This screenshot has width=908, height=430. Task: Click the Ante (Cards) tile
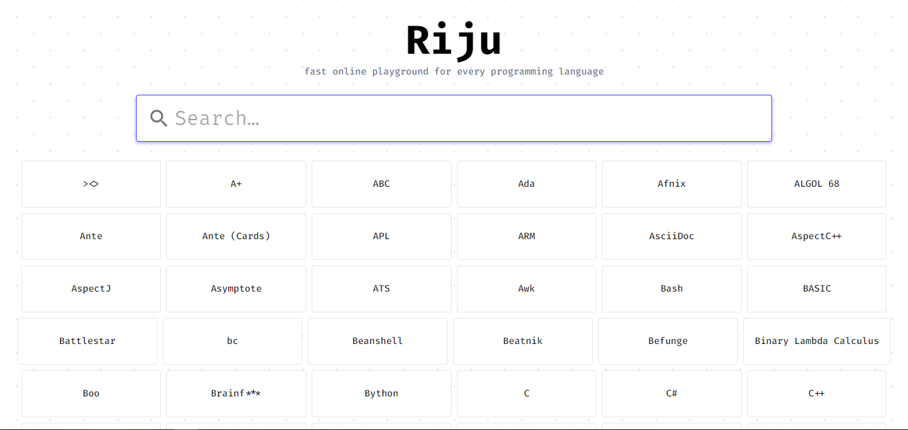[x=236, y=236]
